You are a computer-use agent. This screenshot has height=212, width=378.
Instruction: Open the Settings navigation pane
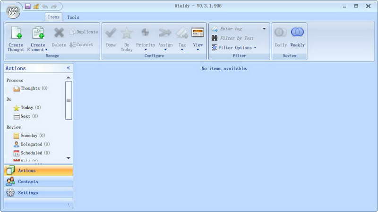(x=38, y=193)
